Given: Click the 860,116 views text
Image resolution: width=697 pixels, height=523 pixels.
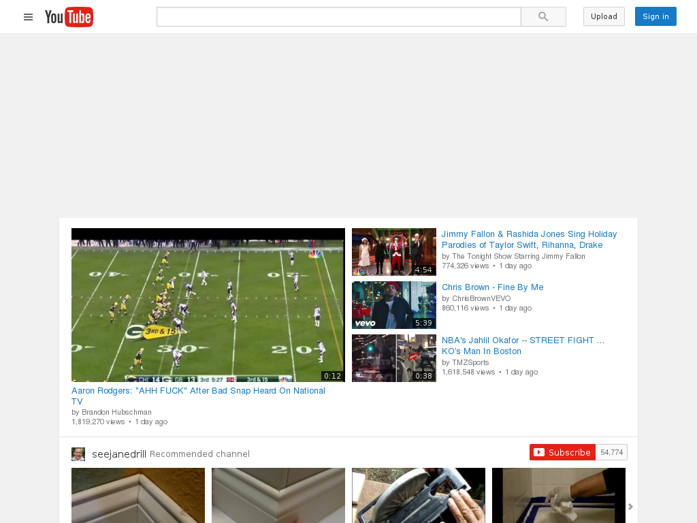Looking at the screenshot, I should pos(465,308).
